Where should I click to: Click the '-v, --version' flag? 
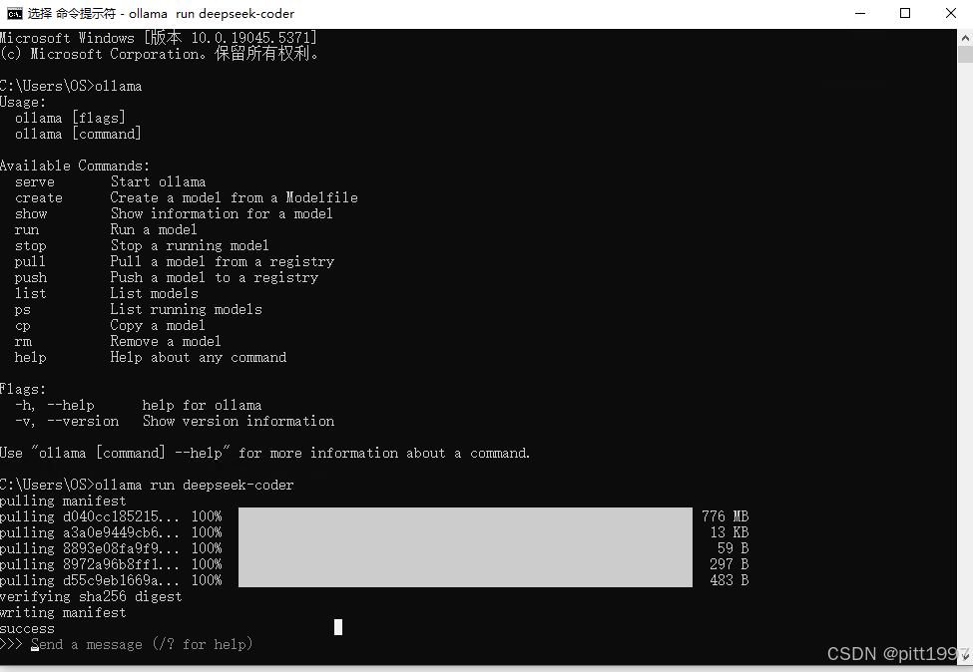(67, 422)
